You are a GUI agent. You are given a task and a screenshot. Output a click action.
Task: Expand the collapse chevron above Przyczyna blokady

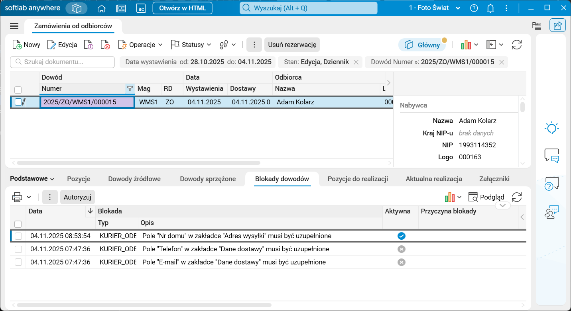(503, 205)
